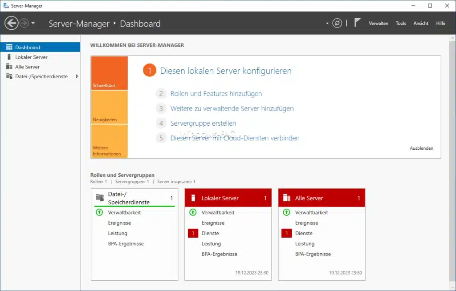Click Diesen Server mit Cloud-Diensten verbinden
Screen dimensions: 456x291
[x=235, y=138]
